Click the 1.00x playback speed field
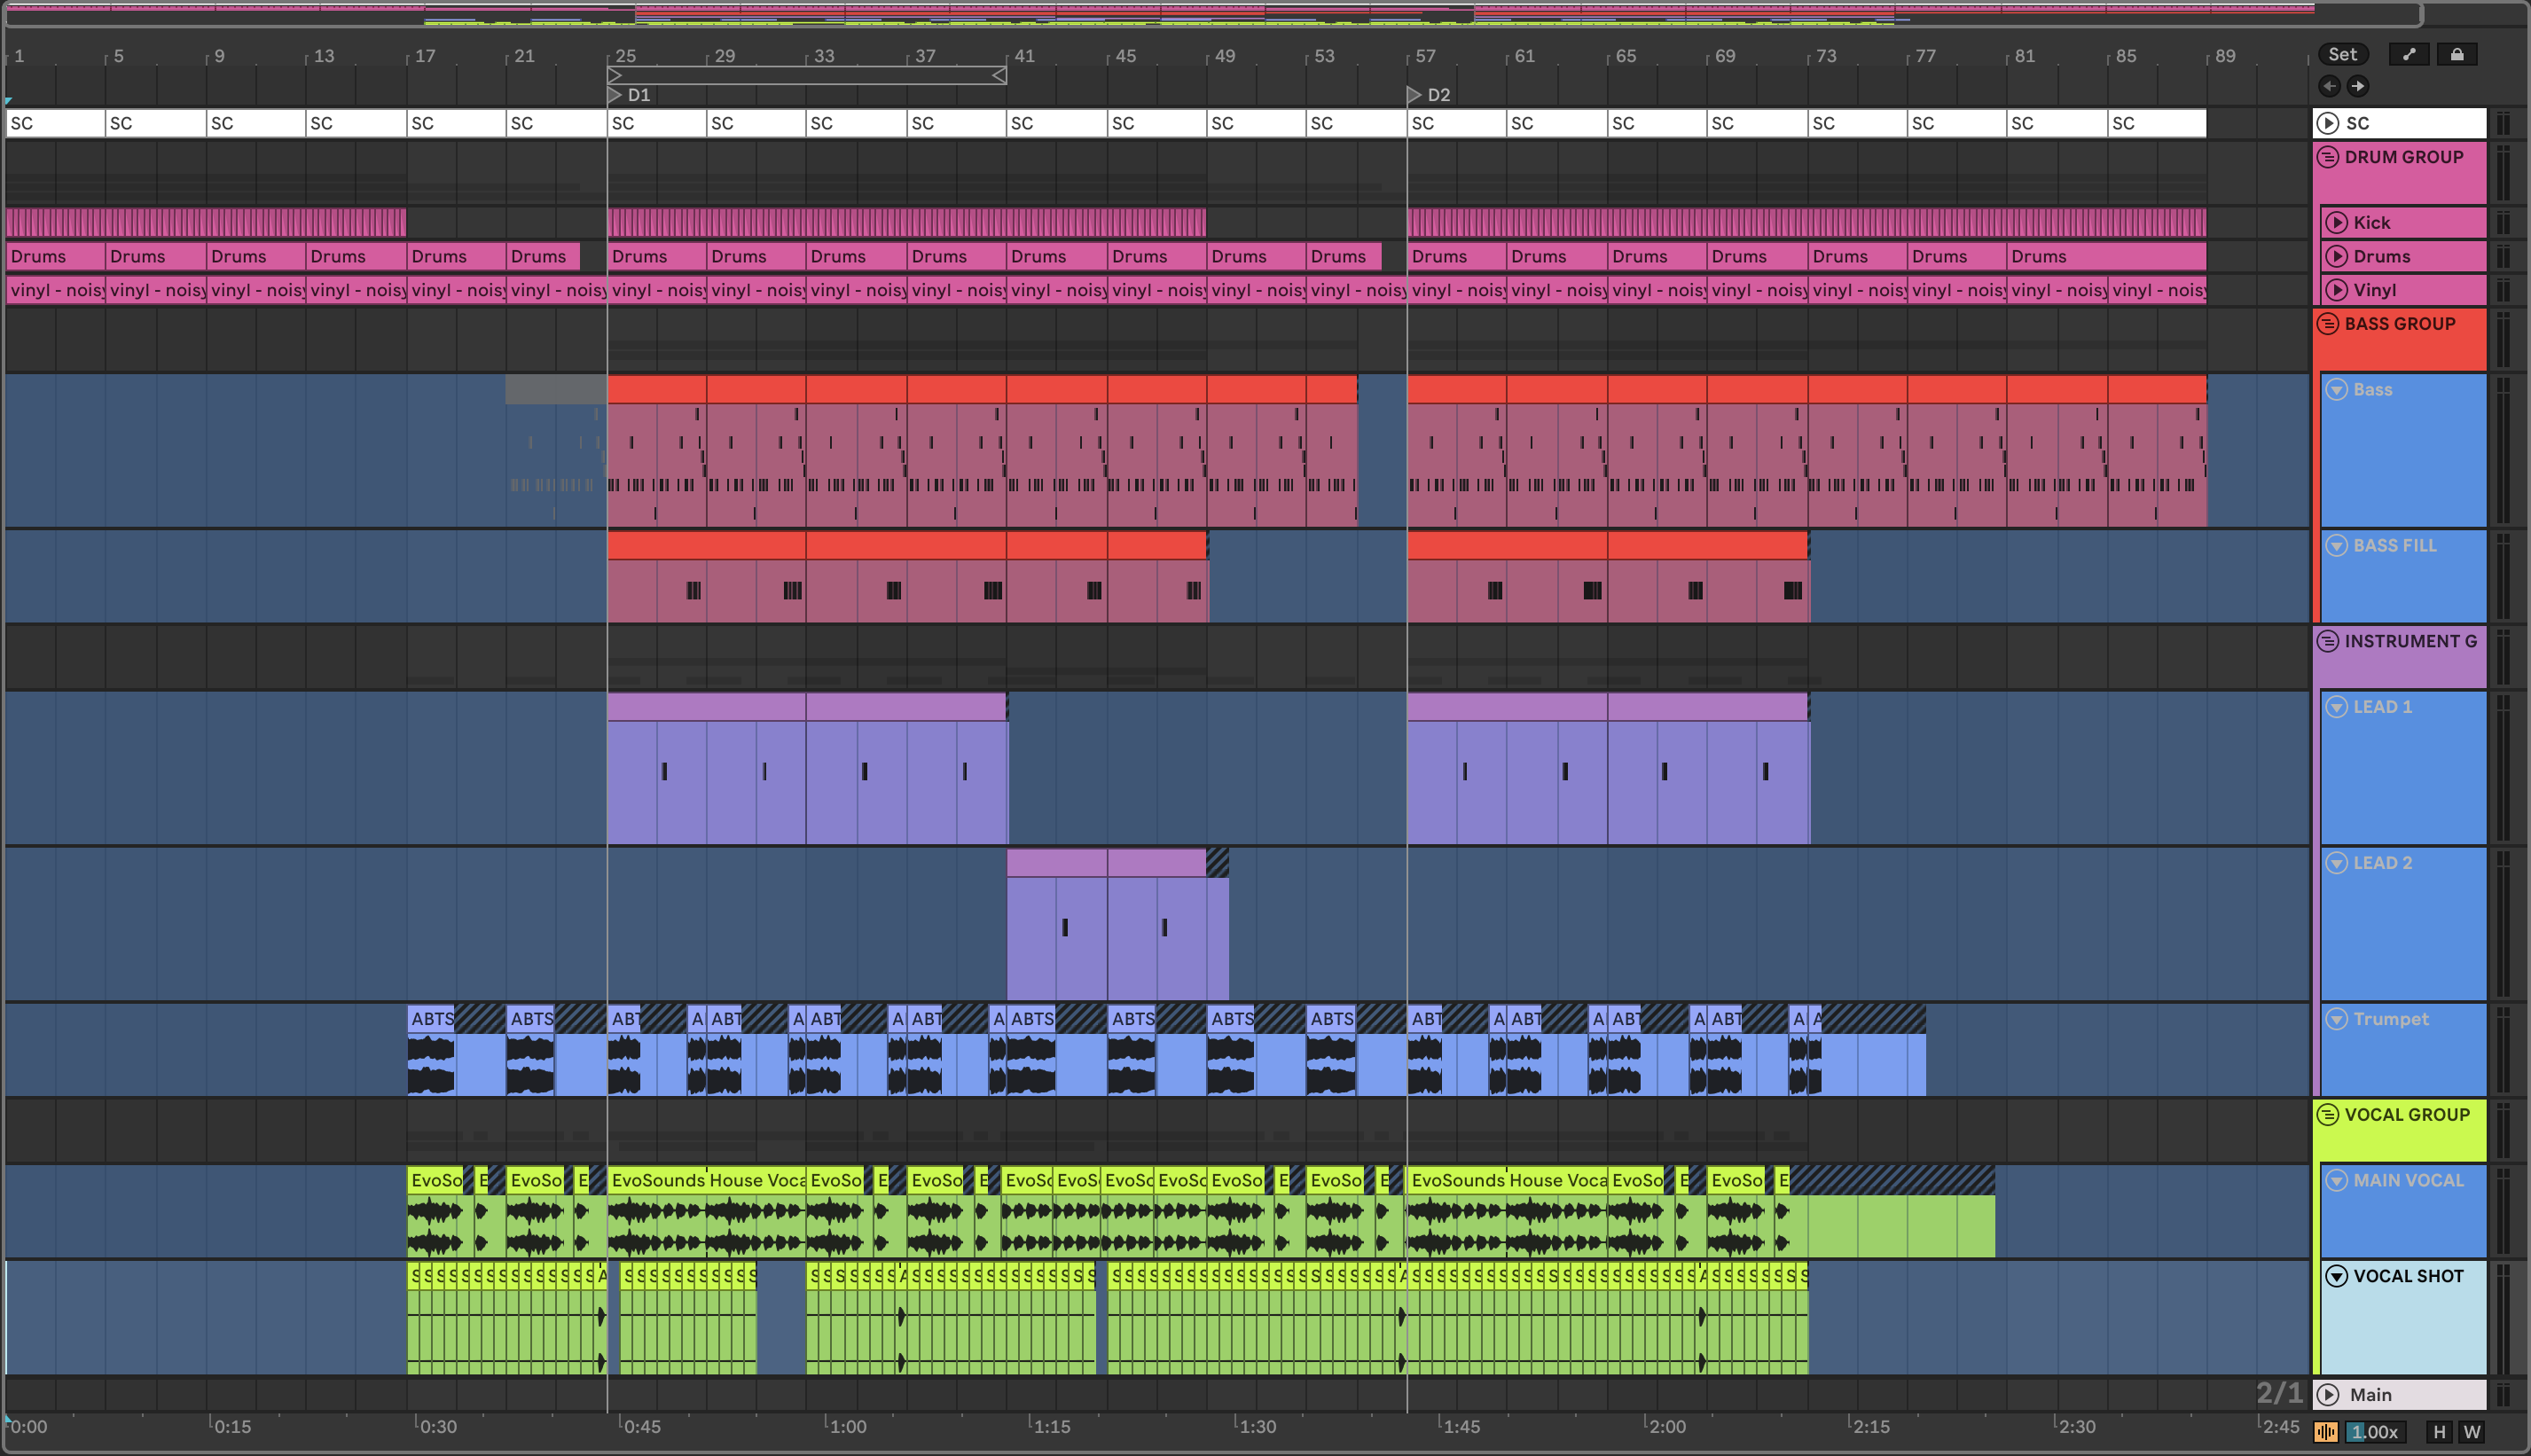The width and height of the screenshot is (2531, 1456). coord(2374,1432)
